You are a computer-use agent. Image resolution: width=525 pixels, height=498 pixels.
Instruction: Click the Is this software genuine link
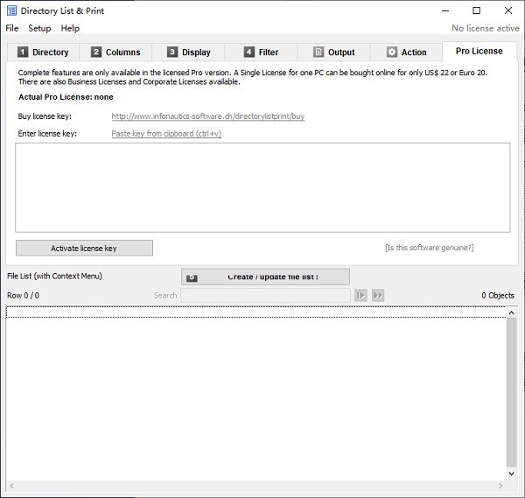click(429, 248)
